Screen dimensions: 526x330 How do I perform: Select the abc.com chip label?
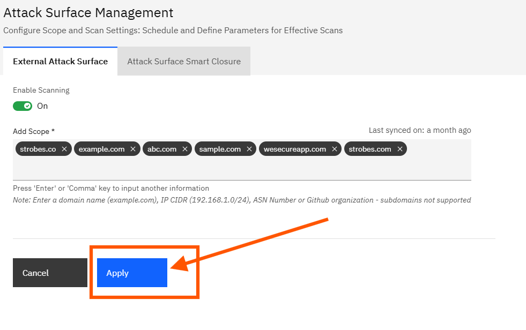162,149
